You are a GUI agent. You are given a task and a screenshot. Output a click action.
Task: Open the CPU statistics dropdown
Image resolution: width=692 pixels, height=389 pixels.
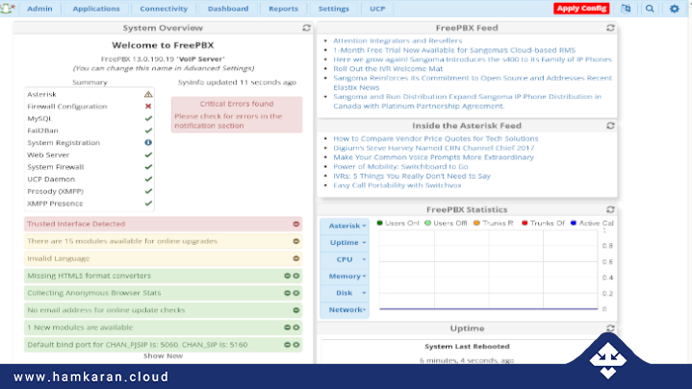[345, 259]
